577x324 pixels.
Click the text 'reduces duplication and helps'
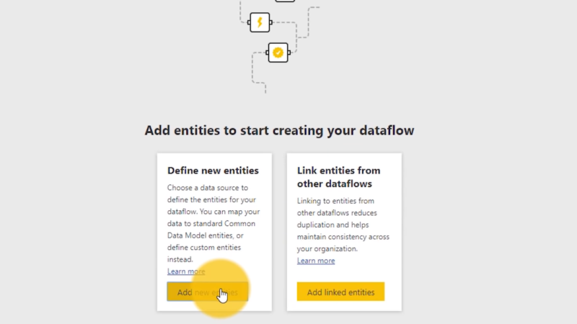coord(339,219)
